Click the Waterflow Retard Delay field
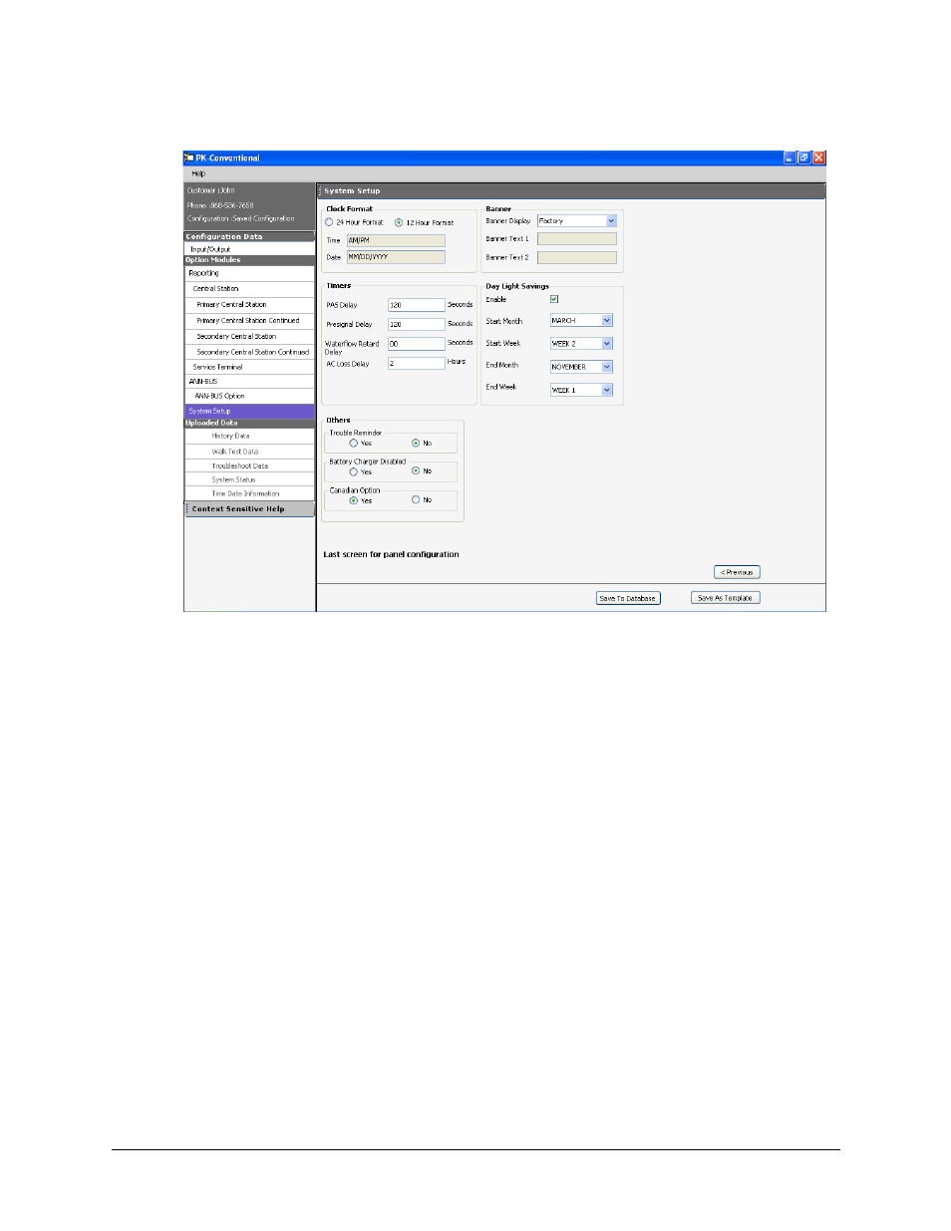Viewport: 951px width, 1231px height. point(416,344)
